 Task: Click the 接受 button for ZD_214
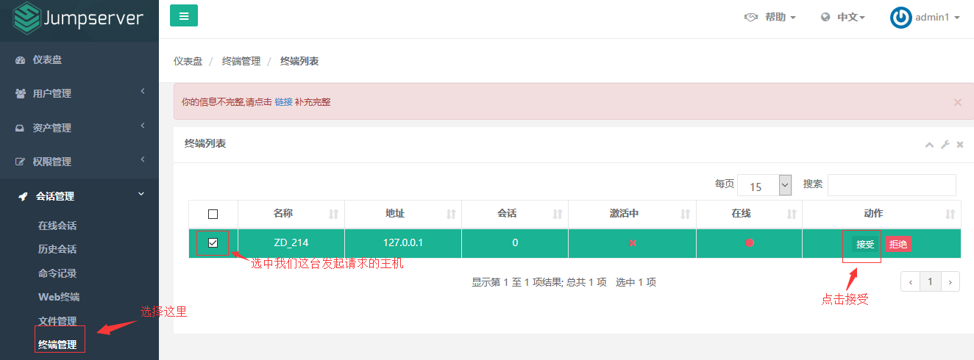click(x=865, y=244)
